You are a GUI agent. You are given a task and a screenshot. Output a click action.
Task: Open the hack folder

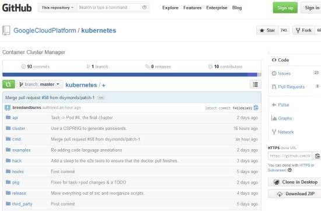click(x=17, y=161)
